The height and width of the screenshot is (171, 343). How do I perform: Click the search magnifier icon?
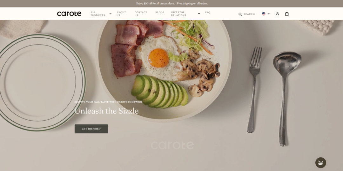tap(240, 14)
